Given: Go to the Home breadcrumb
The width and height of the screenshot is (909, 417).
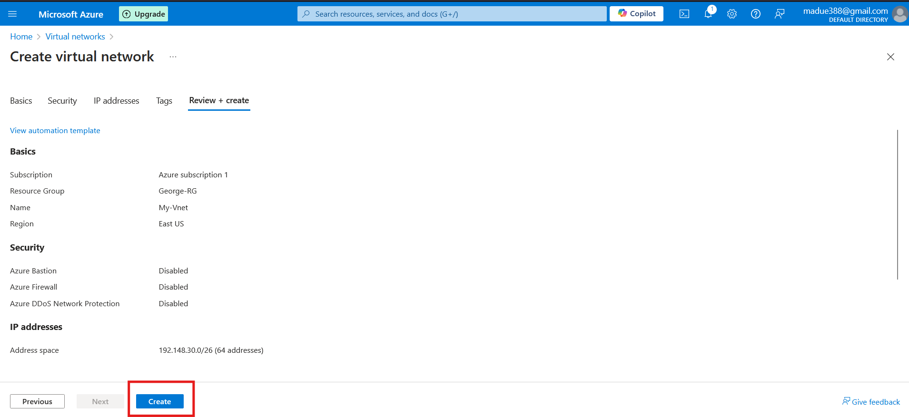Looking at the screenshot, I should click(x=21, y=37).
